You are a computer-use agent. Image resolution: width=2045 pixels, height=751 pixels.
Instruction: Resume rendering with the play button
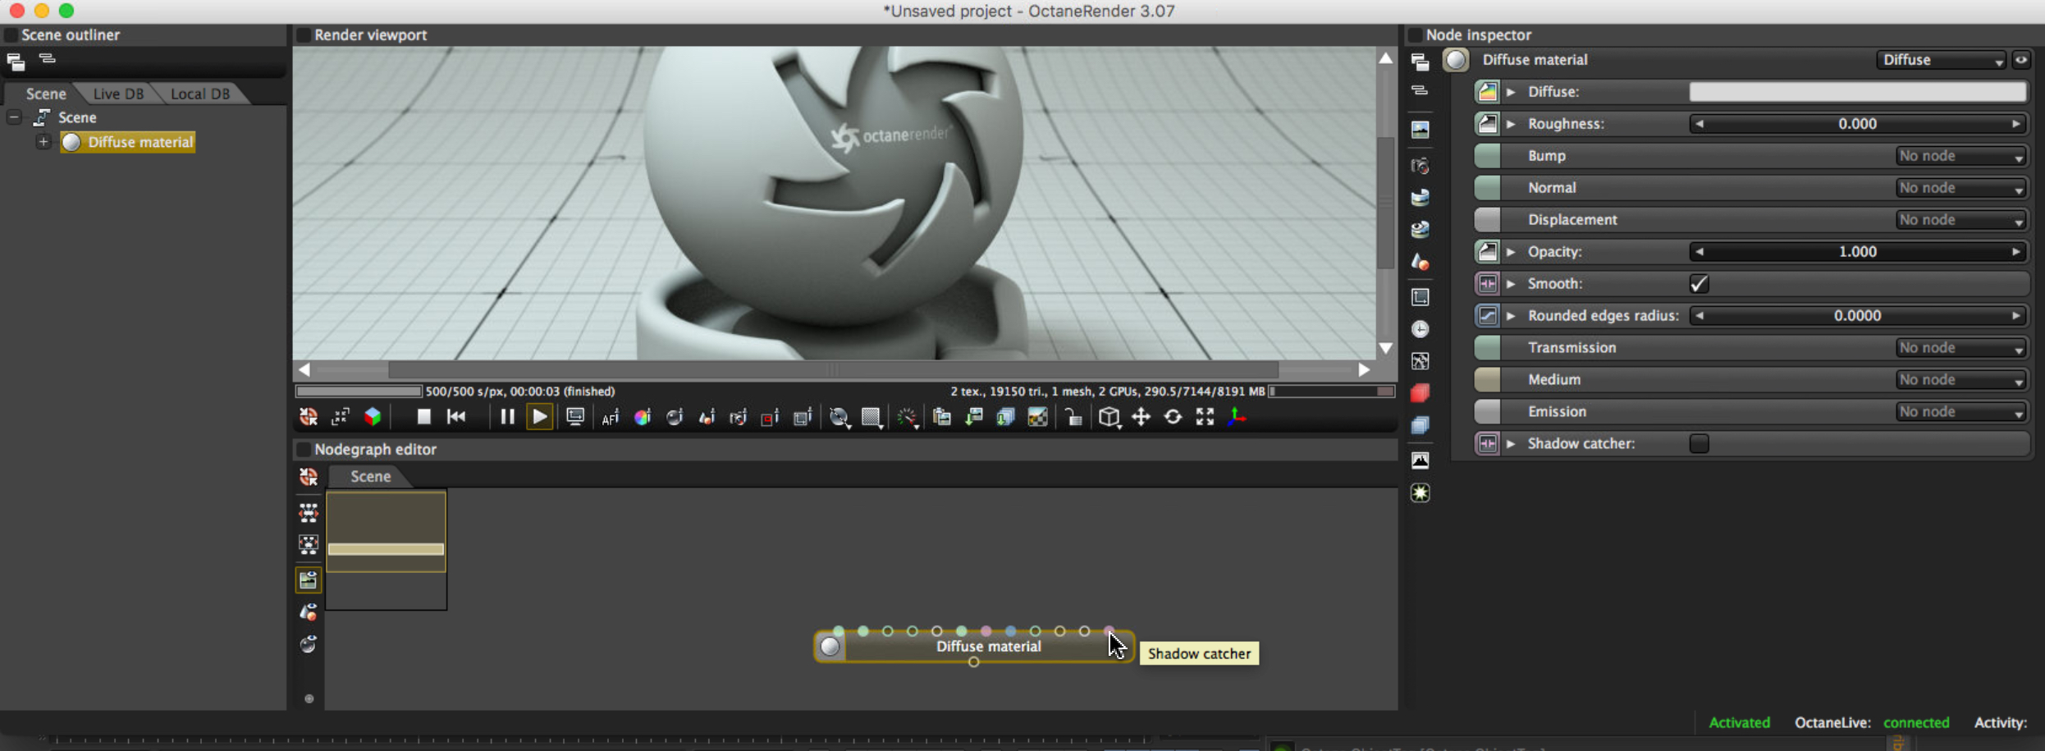539,417
